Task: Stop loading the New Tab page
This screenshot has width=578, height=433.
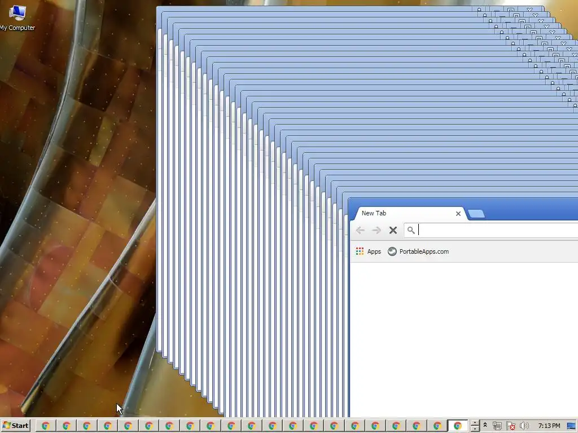Action: coord(393,231)
